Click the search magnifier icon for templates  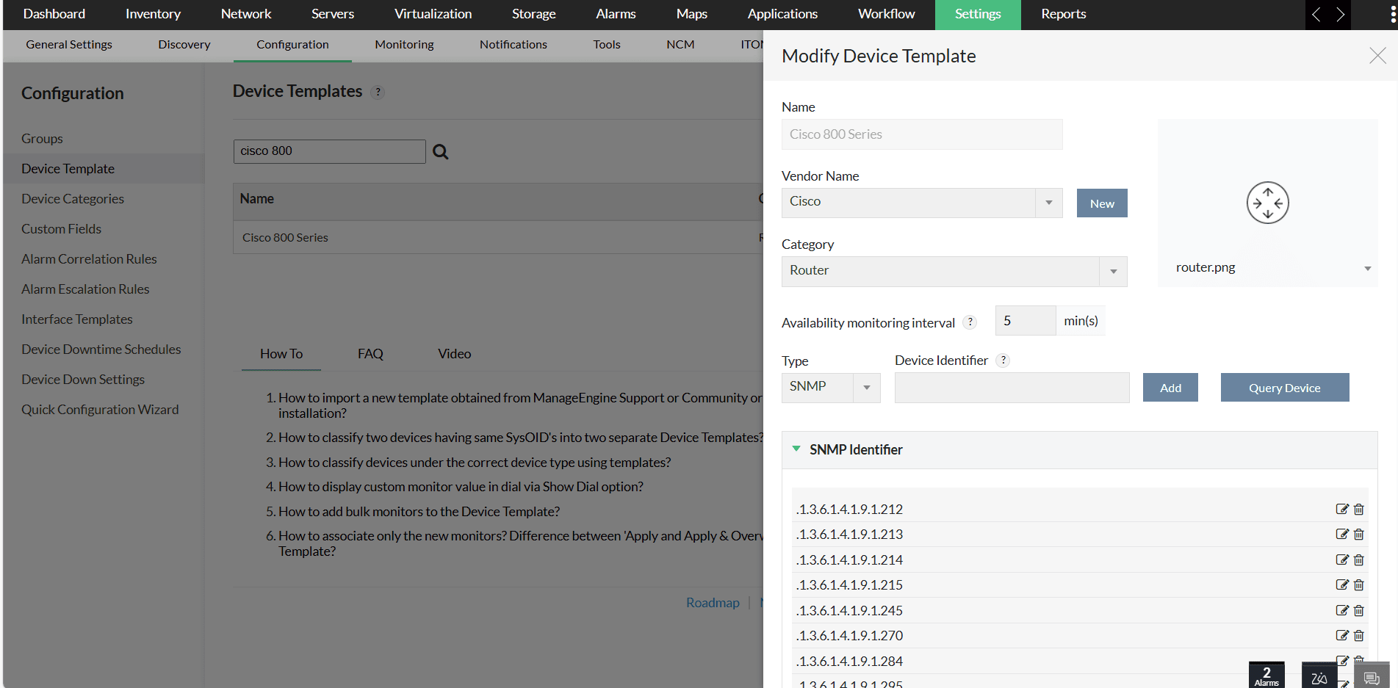[x=441, y=151]
